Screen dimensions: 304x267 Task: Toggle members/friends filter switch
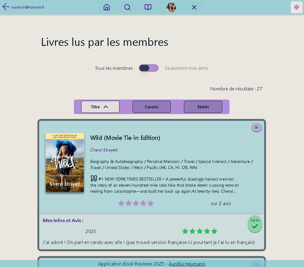[149, 68]
